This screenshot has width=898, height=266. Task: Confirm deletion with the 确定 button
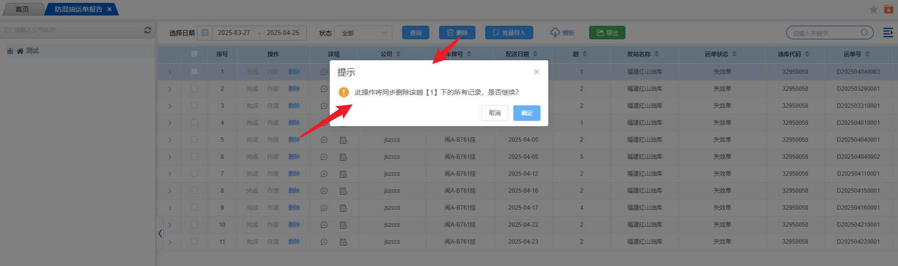pyautogui.click(x=526, y=113)
